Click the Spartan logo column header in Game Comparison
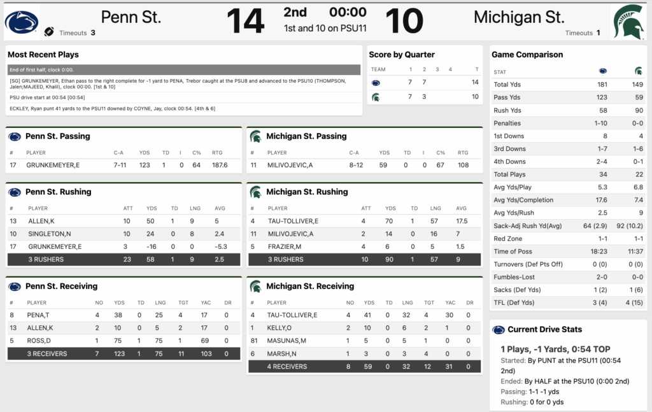The width and height of the screenshot is (652, 412). pyautogui.click(x=638, y=71)
